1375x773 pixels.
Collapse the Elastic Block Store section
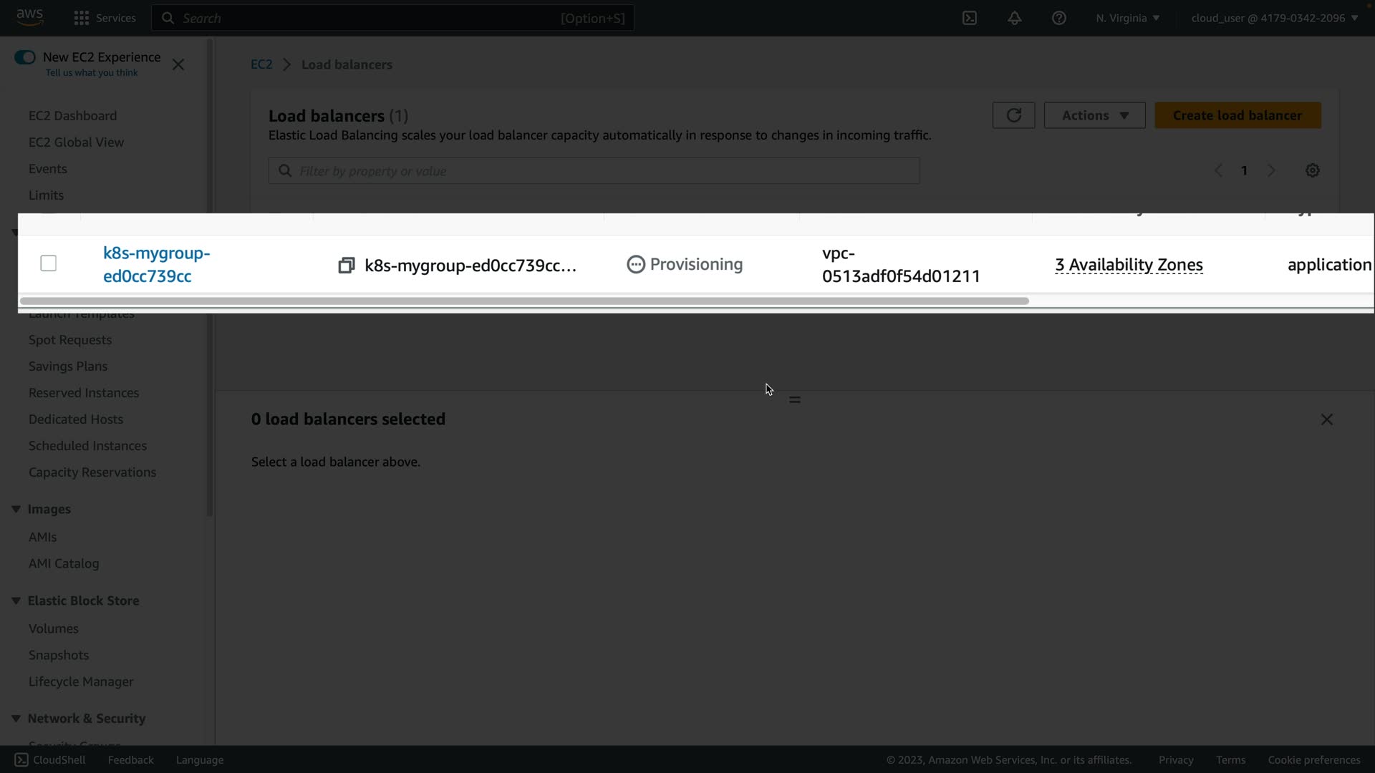pos(16,601)
